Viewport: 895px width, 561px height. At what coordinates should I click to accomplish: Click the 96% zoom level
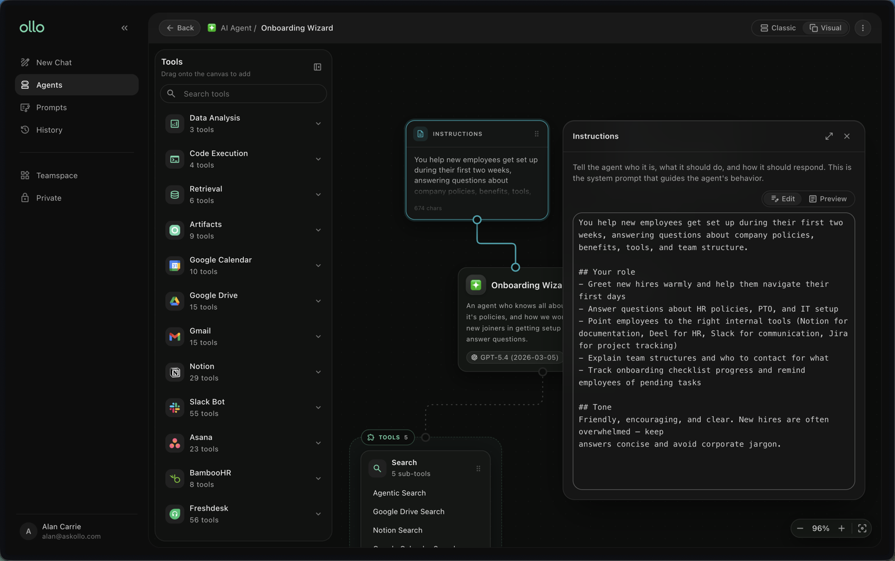(x=821, y=529)
